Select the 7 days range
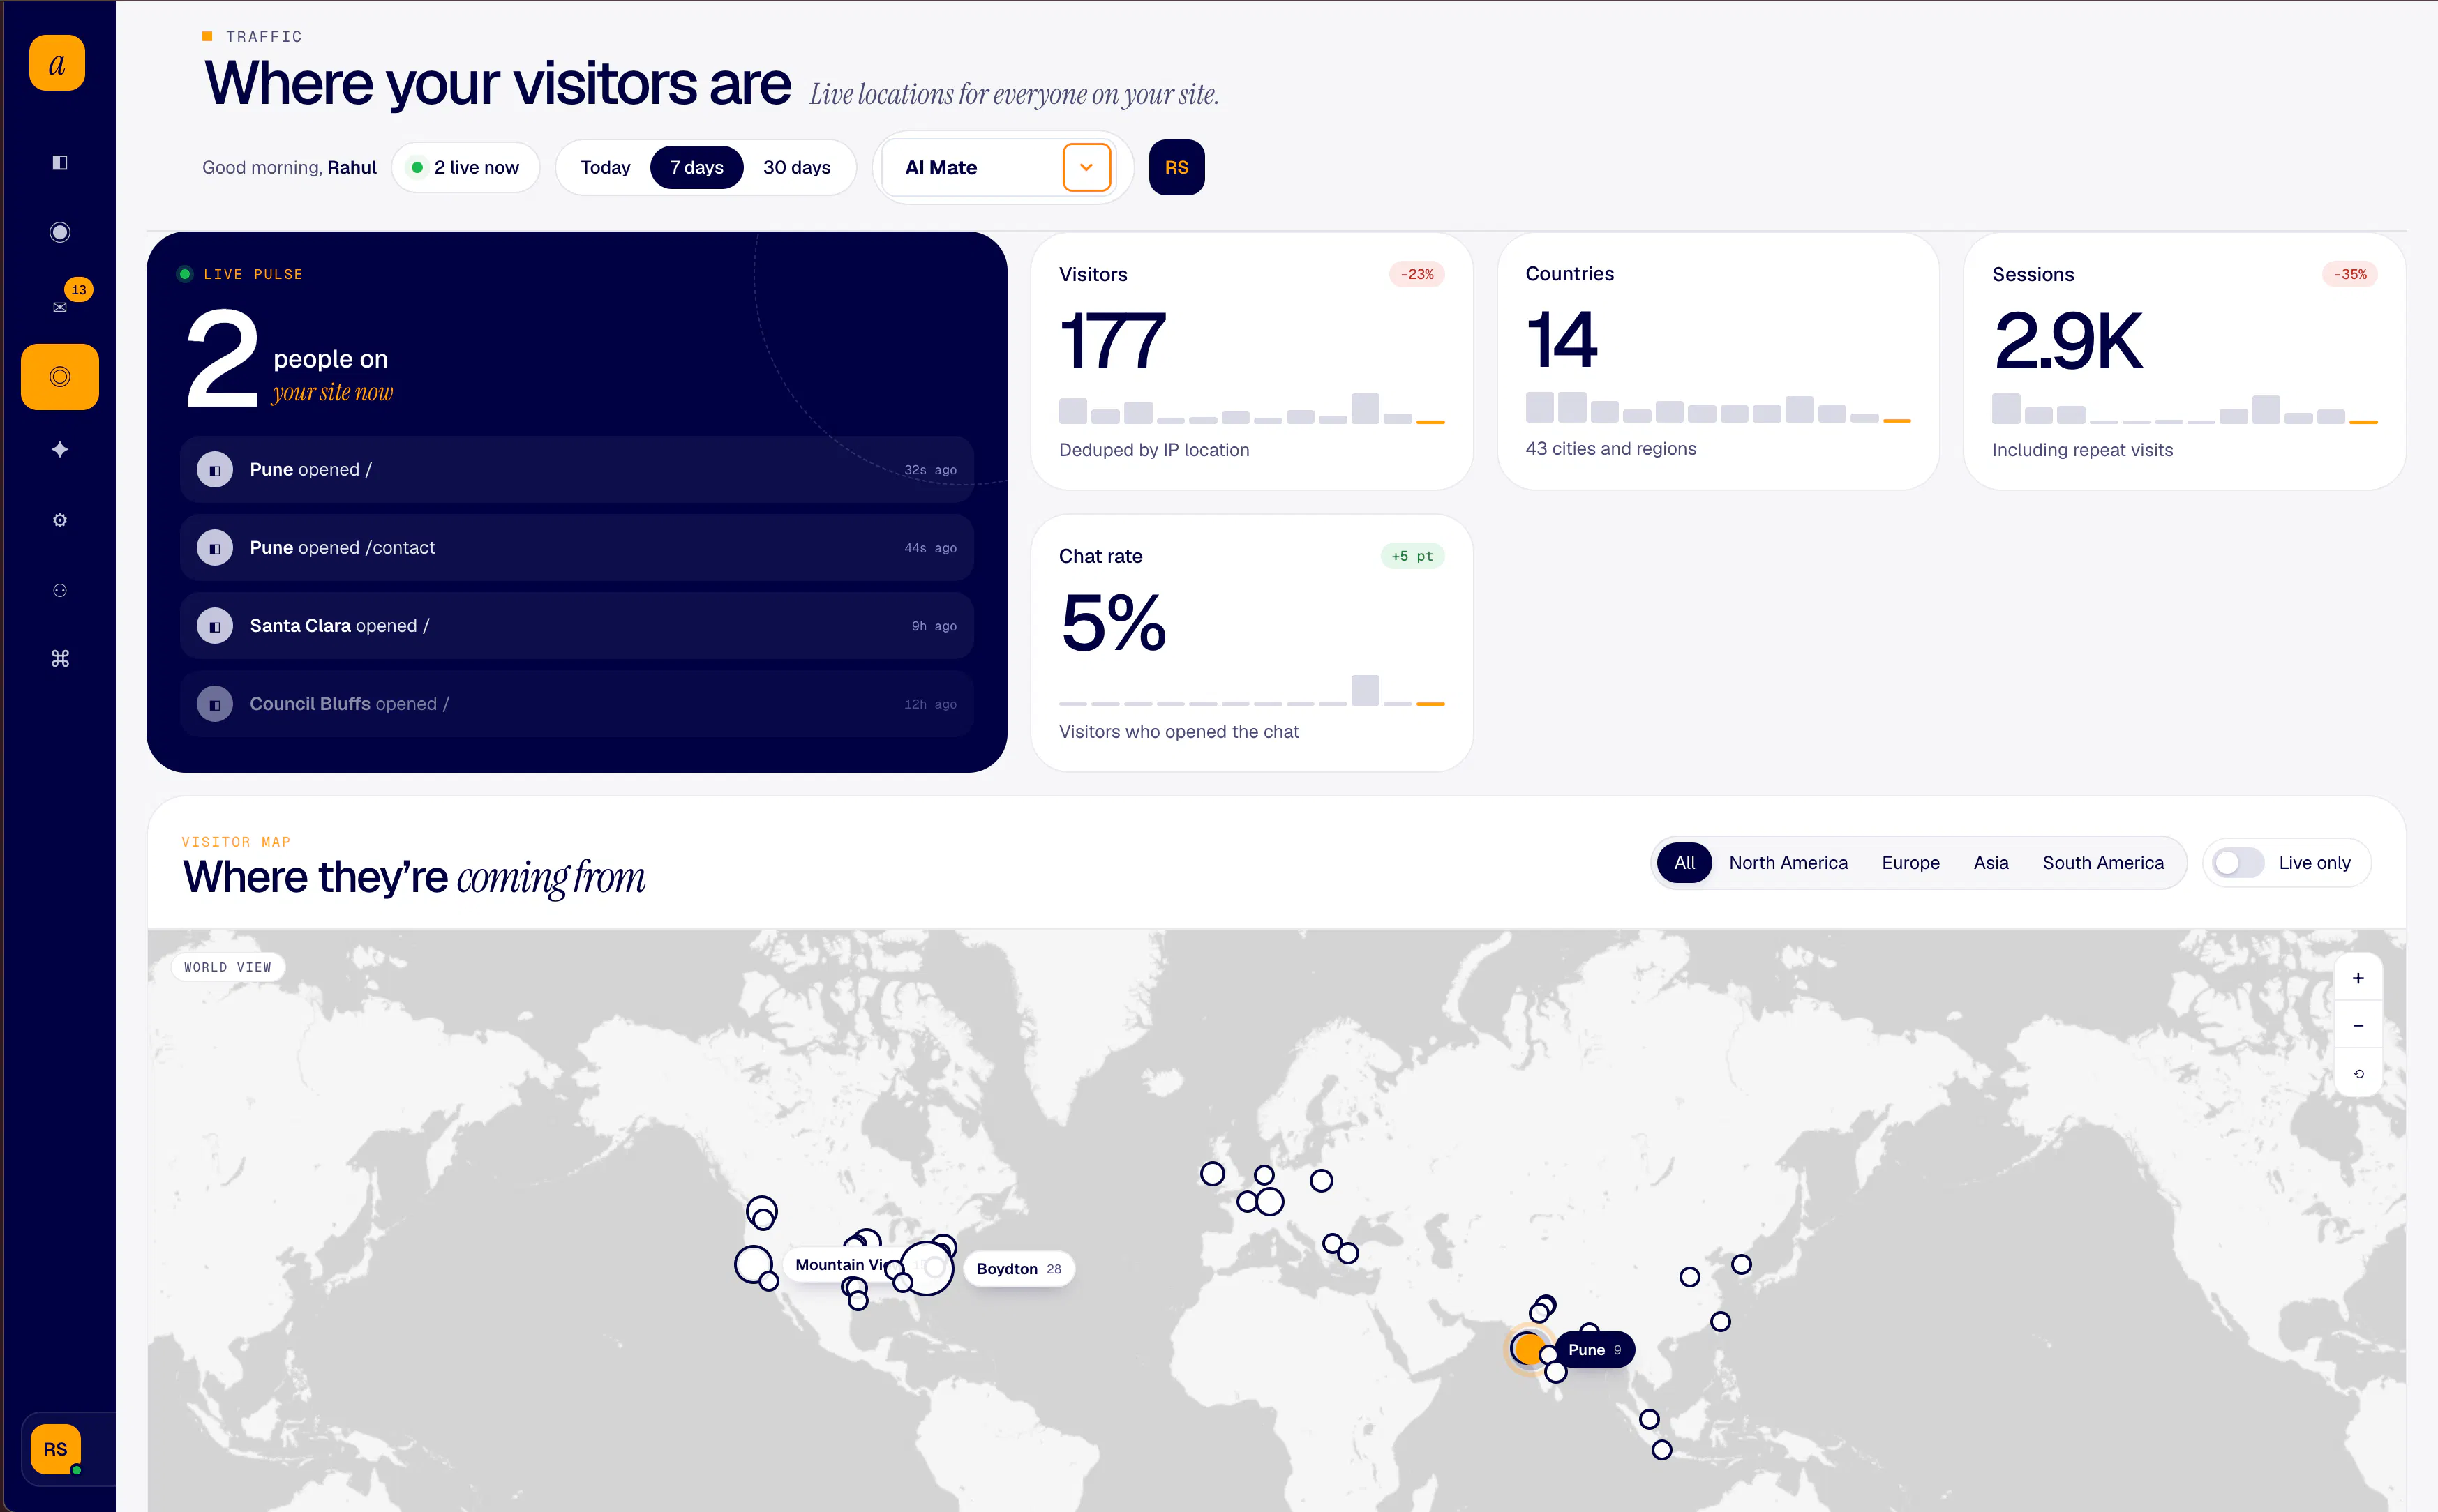 (696, 167)
